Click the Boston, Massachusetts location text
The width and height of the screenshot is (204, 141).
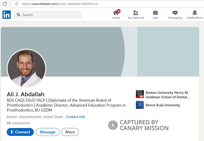35,117
